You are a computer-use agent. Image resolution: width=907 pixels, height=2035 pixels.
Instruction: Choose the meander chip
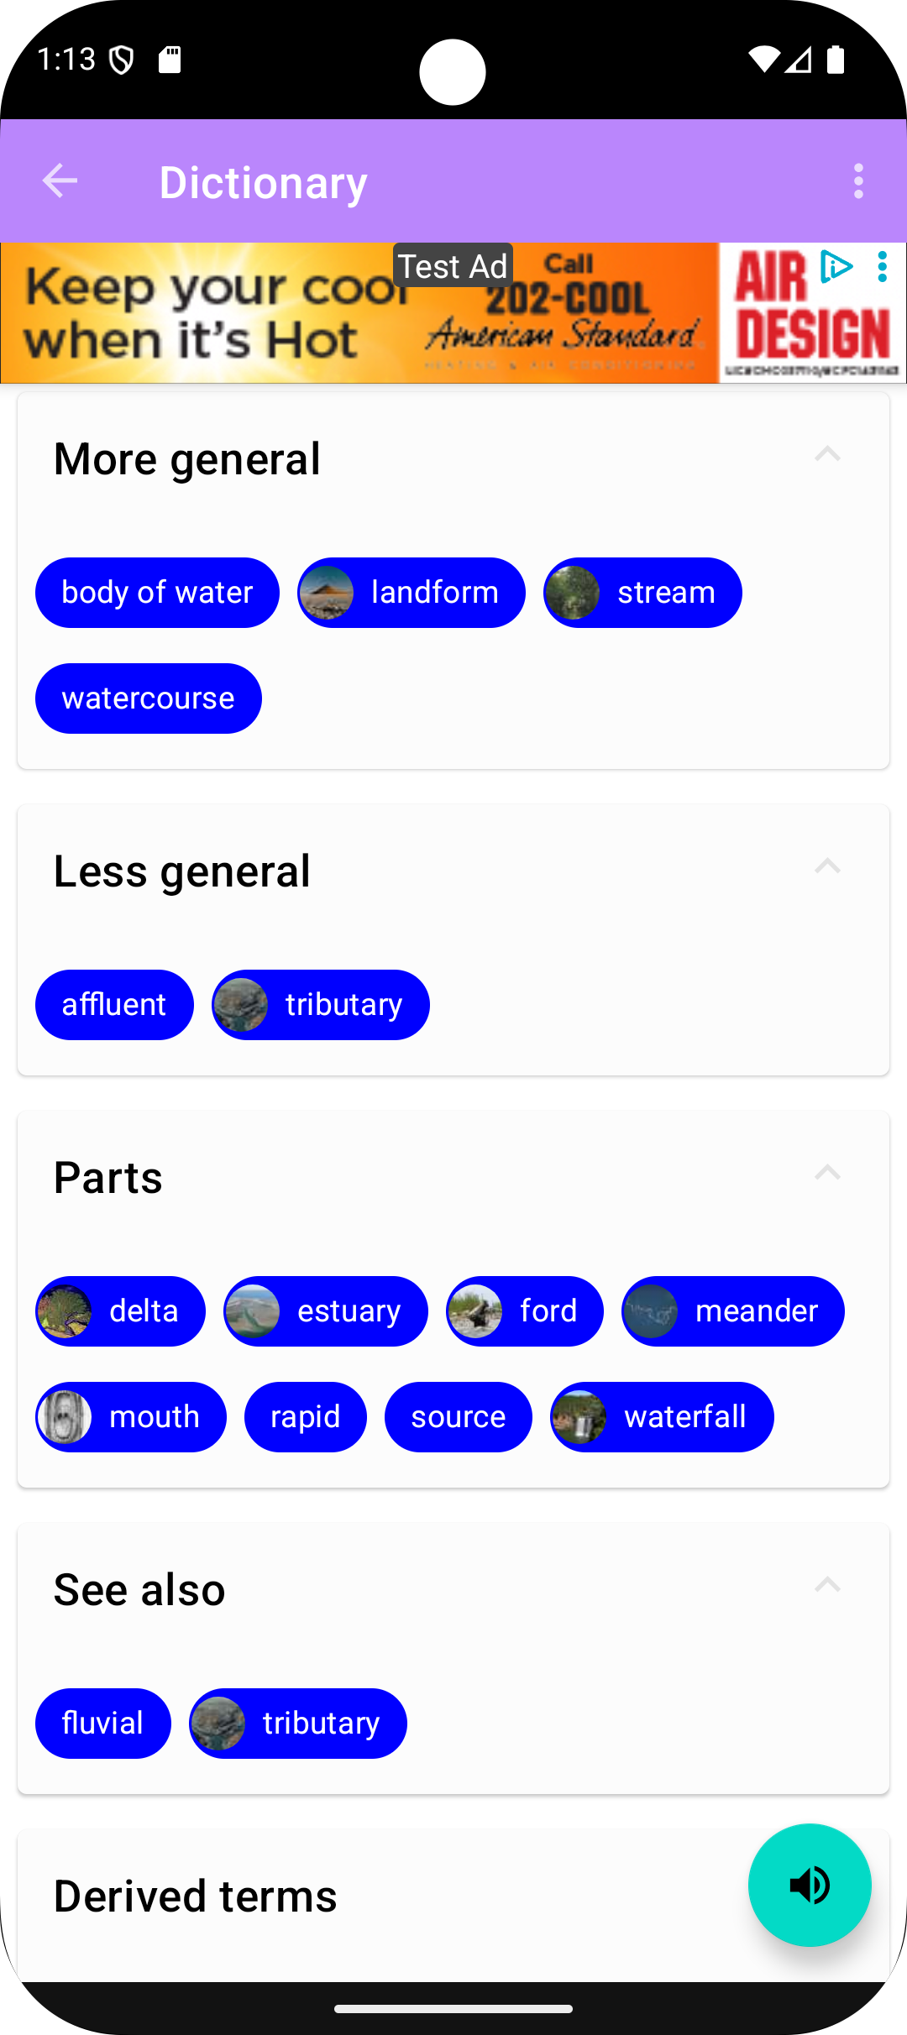733,1311
